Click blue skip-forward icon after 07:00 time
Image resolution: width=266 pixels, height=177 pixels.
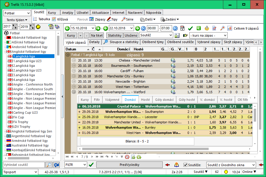click(175, 28)
